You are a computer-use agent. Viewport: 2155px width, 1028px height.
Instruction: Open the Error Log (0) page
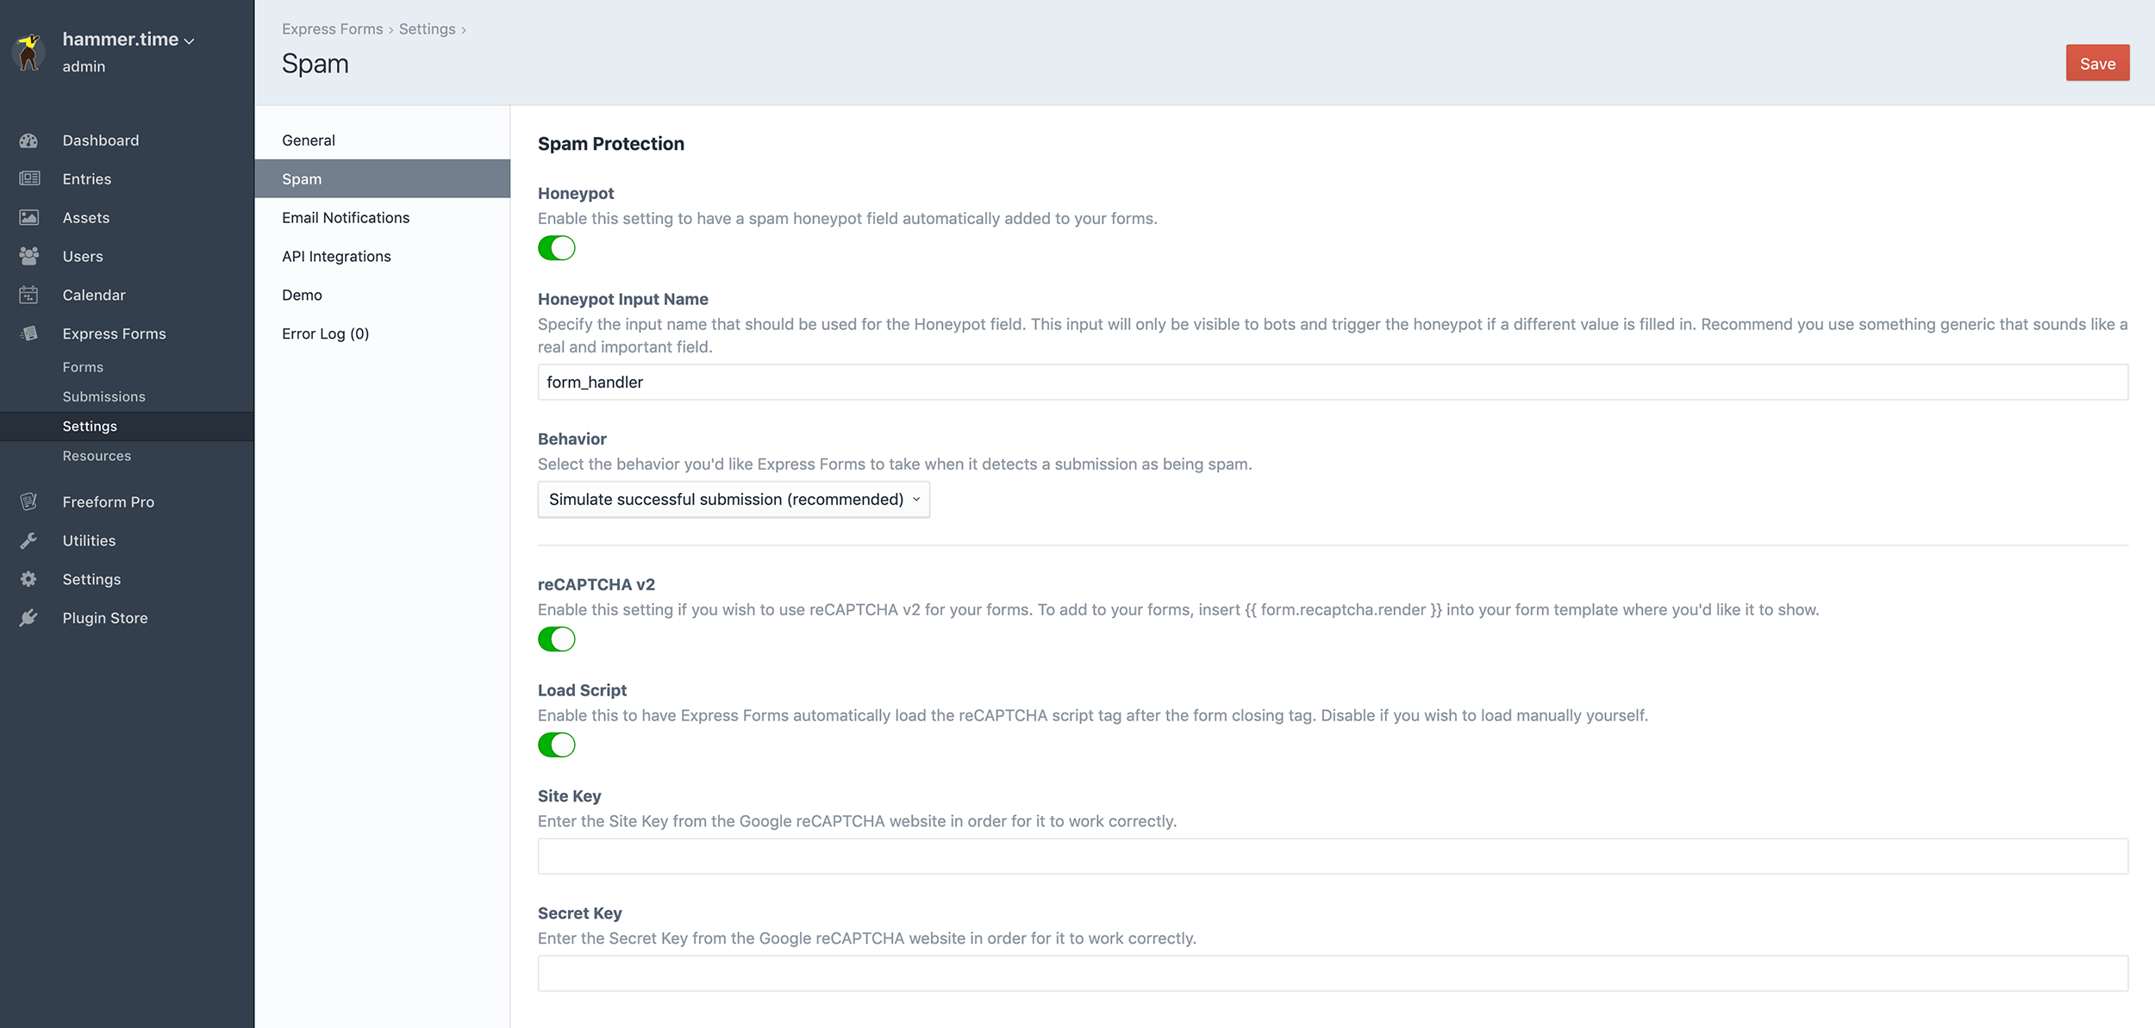(x=326, y=333)
